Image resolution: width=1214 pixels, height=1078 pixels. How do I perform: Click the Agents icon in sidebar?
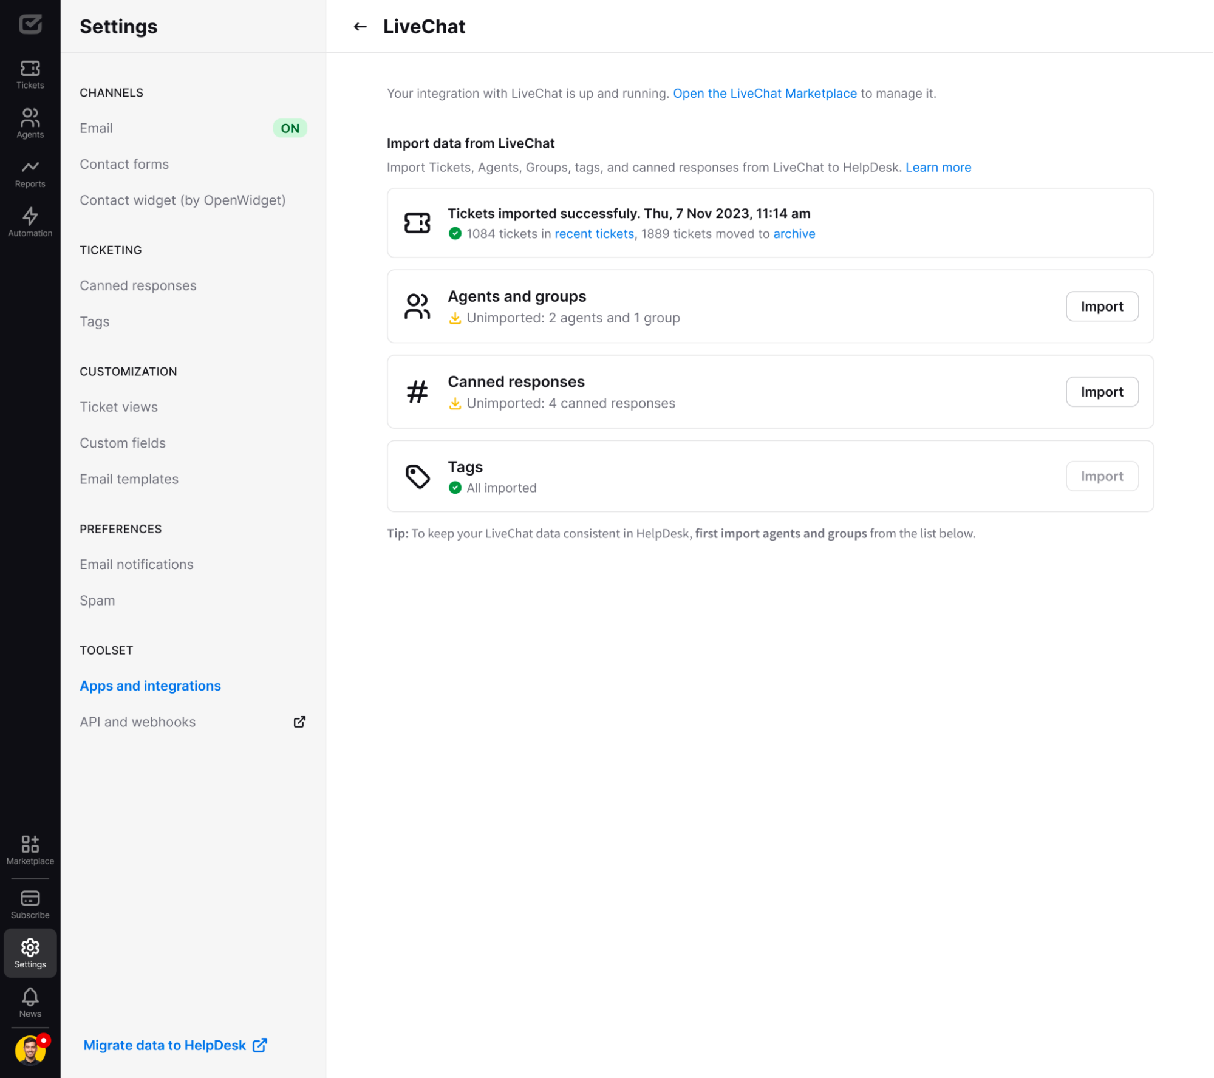(30, 118)
